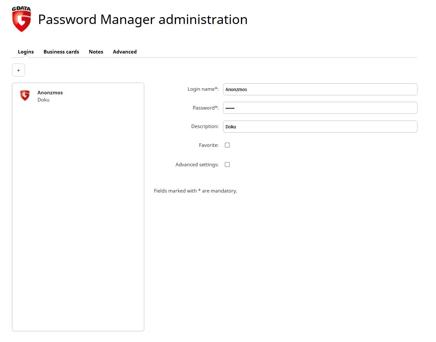The image size is (436, 342).
Task: Open the Business cards tab
Action: 61,52
